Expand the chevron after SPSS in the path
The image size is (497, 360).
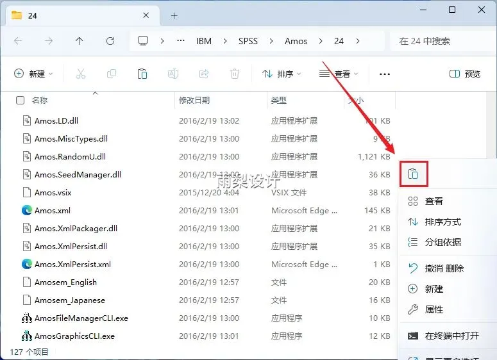[x=271, y=41]
